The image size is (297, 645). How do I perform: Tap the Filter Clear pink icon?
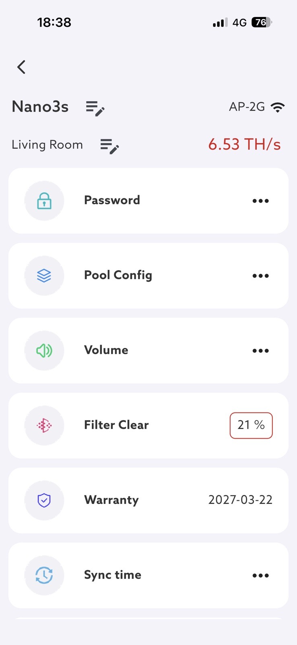[44, 425]
